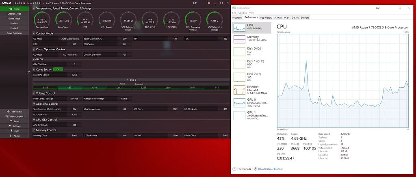The height and width of the screenshot is (177, 416).
Task: Click the Fewer details arrow icon
Action: tap(234, 168)
